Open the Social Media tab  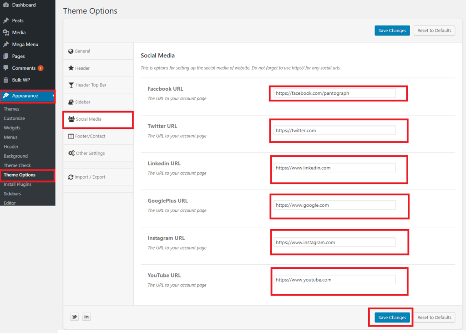pos(88,119)
